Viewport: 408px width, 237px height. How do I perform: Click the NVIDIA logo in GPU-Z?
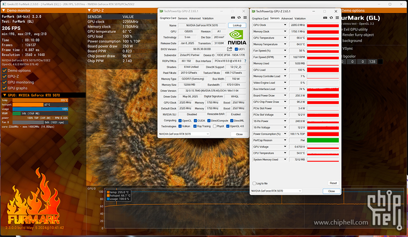point(237,38)
